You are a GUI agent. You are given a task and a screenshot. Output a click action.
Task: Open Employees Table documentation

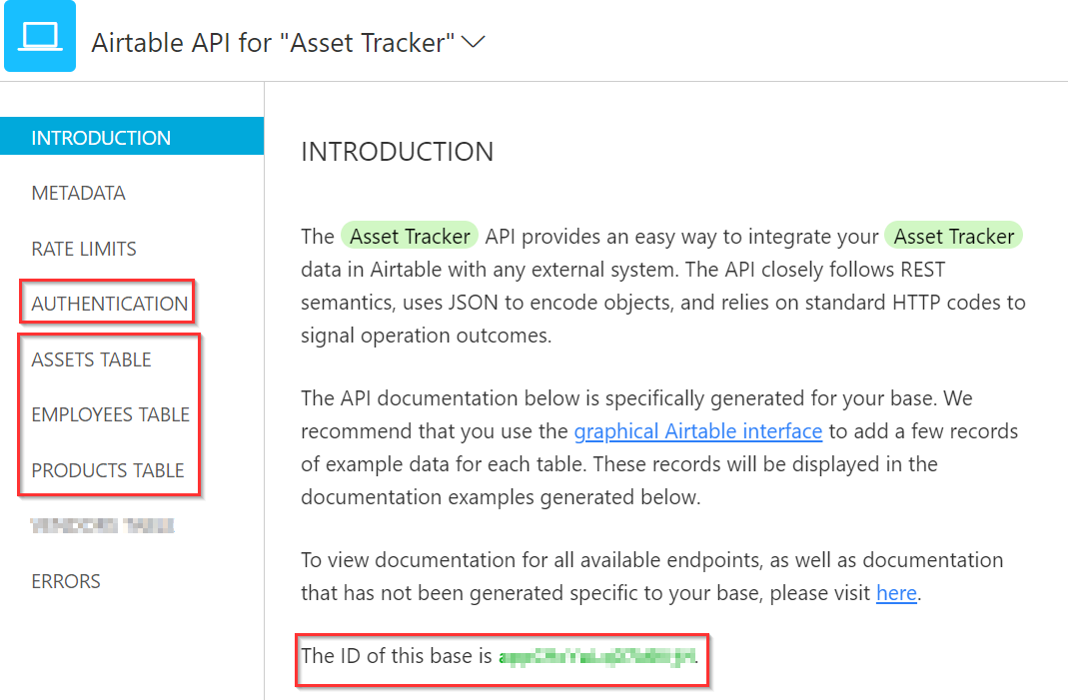point(110,414)
